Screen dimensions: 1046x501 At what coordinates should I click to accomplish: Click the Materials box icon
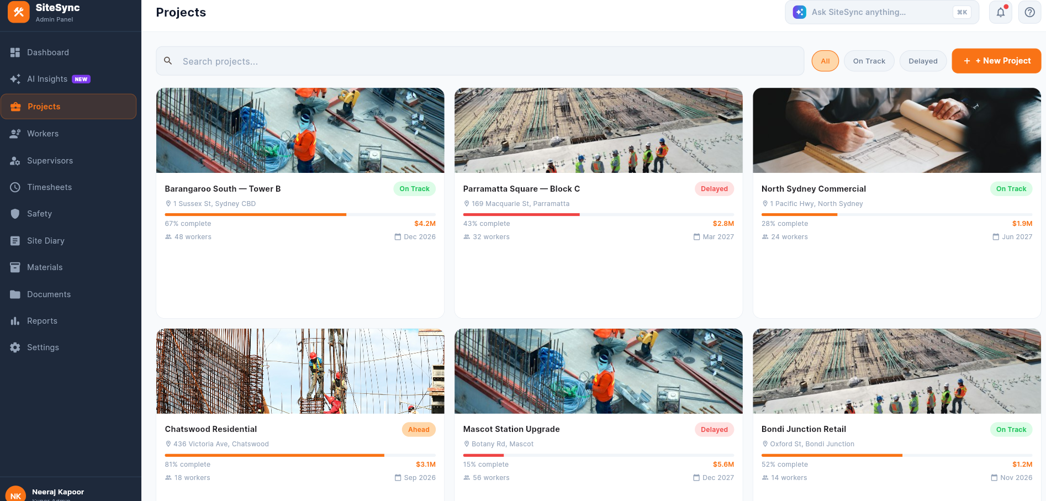point(15,267)
